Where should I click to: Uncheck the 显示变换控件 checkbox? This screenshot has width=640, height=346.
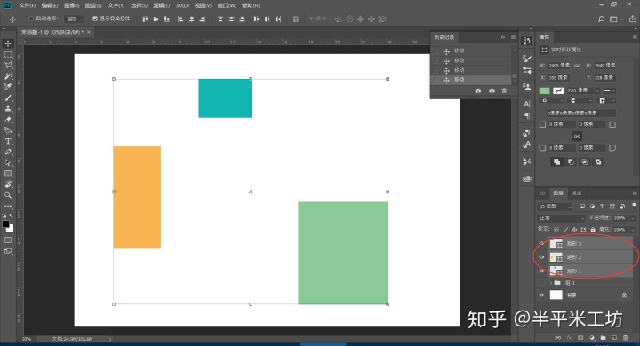[95, 19]
